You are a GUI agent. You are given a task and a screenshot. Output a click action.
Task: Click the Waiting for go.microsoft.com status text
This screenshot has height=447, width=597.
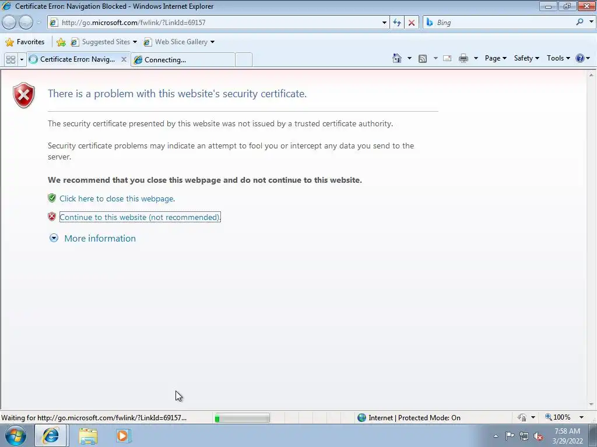tap(94, 418)
